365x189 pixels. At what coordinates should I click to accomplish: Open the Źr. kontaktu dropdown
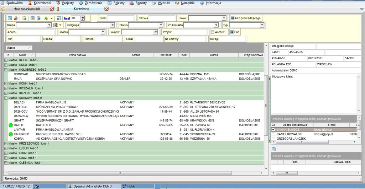pos(216,25)
